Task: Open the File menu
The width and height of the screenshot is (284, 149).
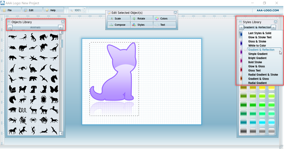Action: [x=11, y=10]
